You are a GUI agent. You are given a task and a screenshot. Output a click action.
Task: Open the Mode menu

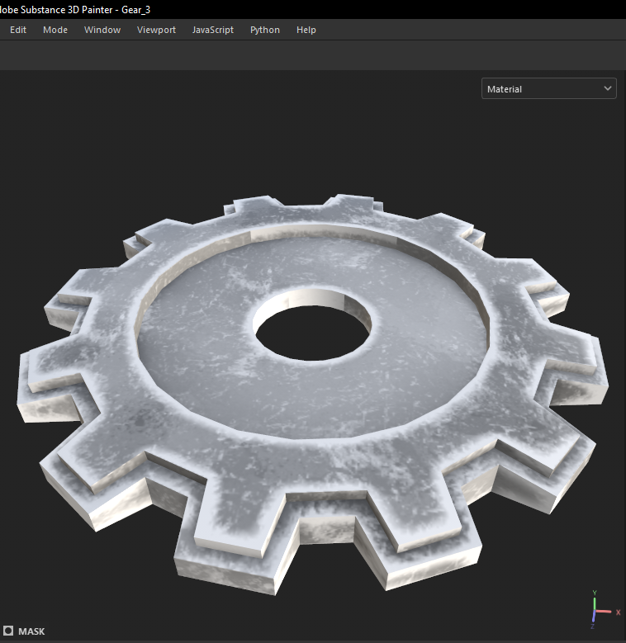pyautogui.click(x=55, y=30)
